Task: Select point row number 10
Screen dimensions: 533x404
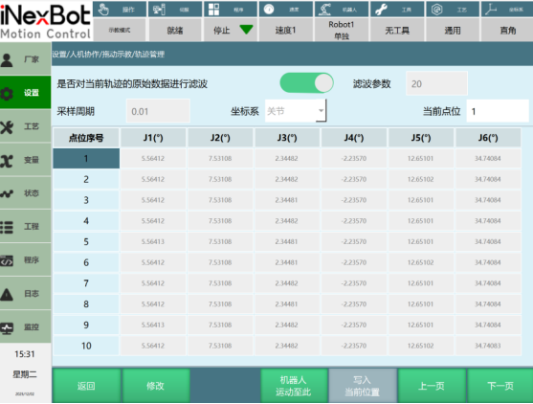Action: coord(86,346)
